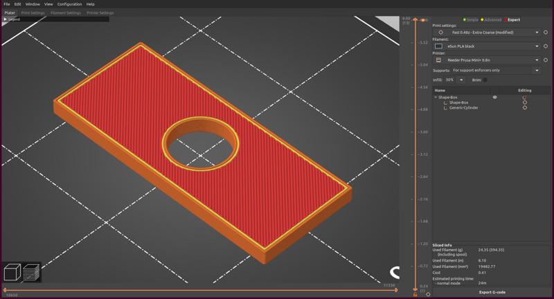Open printer preset edit gear icon
Image resolution: width=554 pixels, height=299 pixels.
546,60
